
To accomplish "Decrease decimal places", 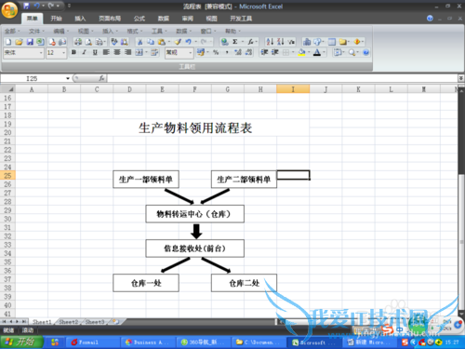I will (x=248, y=52).
